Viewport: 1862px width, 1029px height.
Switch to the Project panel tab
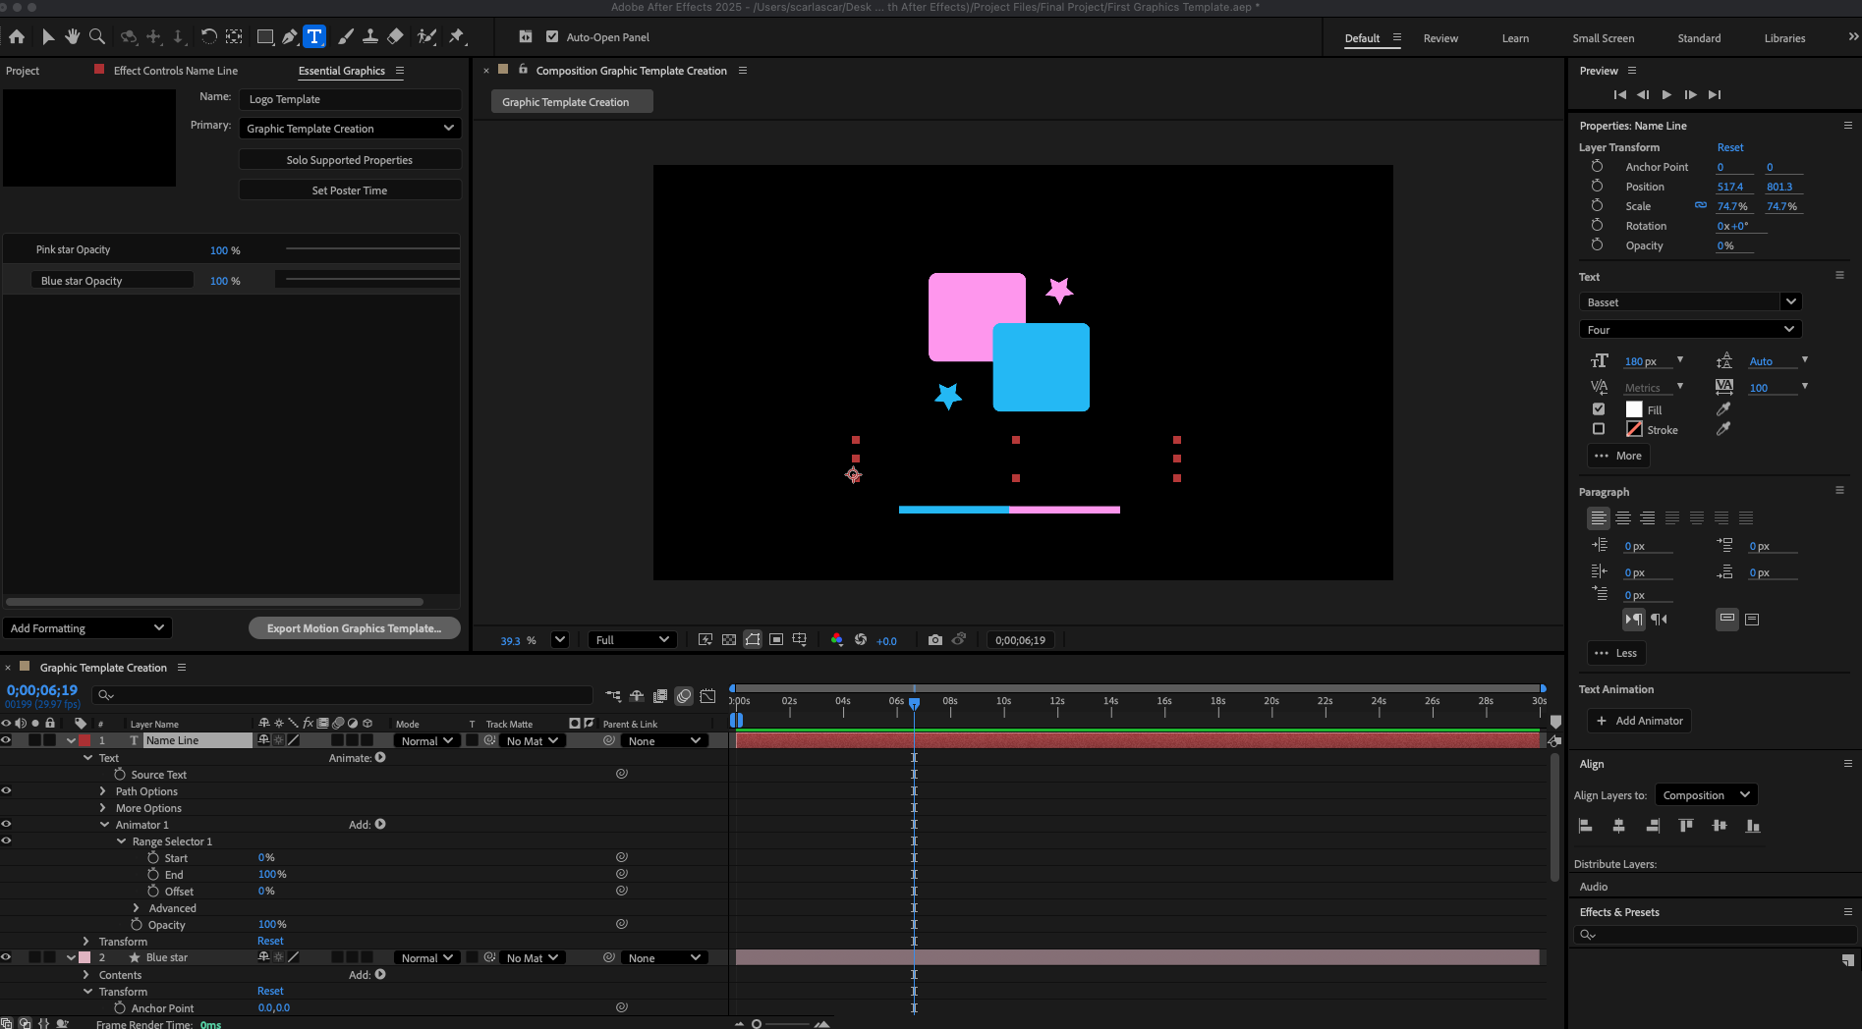click(23, 71)
